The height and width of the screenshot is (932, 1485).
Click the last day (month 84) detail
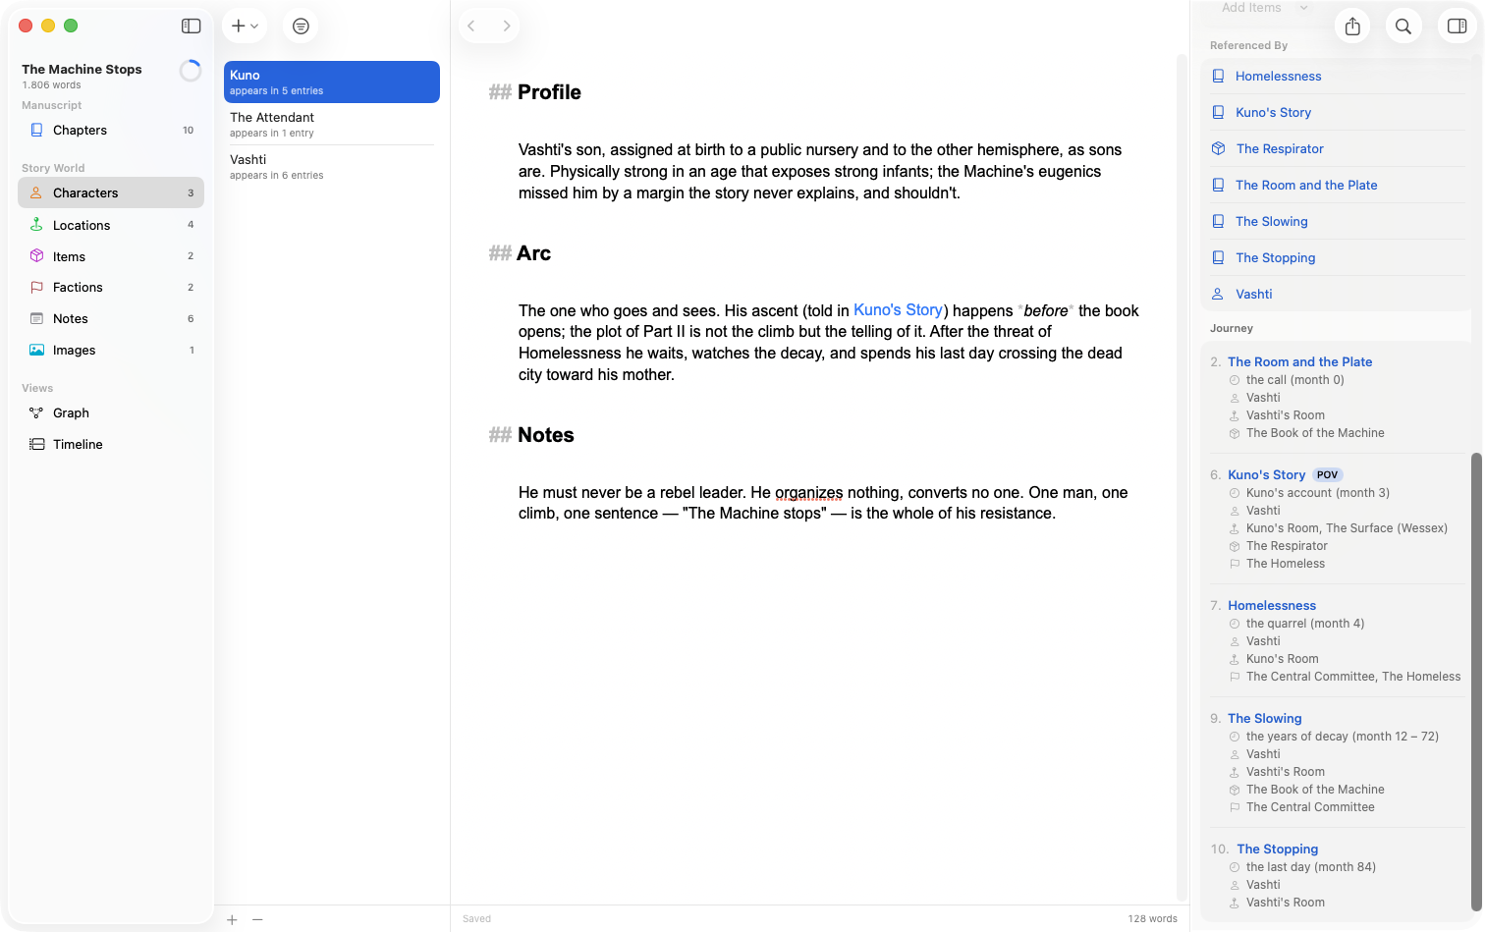[1310, 867]
